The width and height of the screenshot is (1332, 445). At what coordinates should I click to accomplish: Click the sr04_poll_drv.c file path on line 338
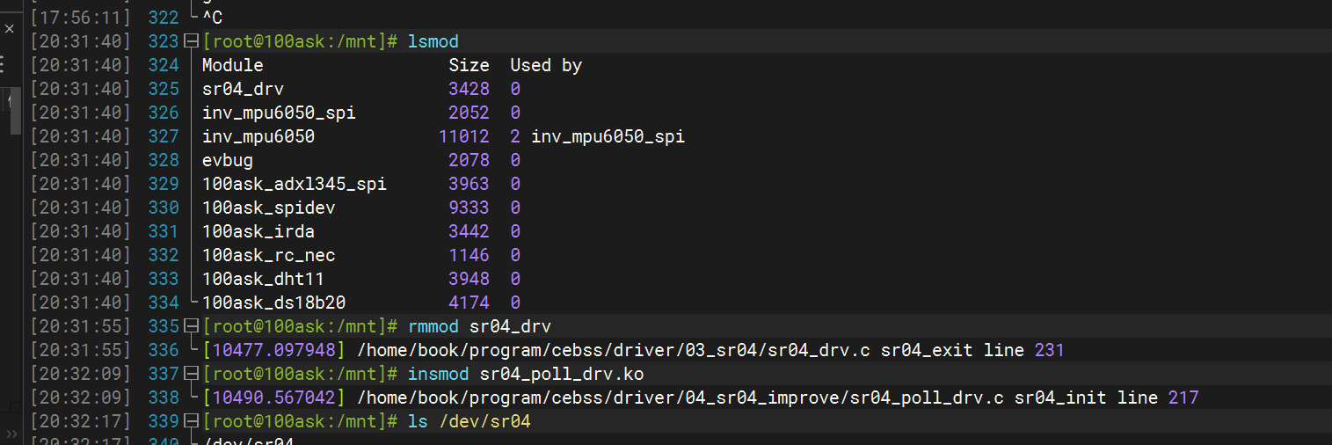click(681, 398)
